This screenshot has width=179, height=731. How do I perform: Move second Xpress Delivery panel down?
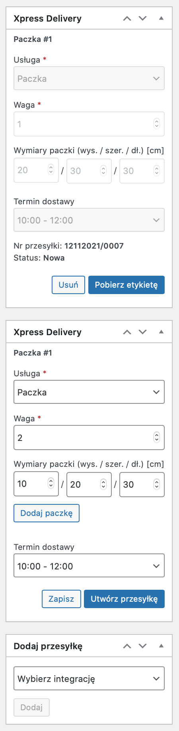pyautogui.click(x=142, y=332)
